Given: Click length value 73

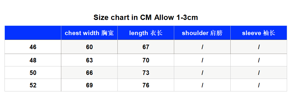Looking at the screenshot, I should pos(146,73).
